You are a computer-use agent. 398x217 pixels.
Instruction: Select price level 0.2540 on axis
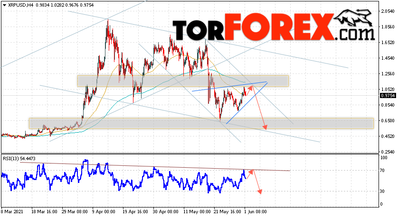[x=388, y=152]
